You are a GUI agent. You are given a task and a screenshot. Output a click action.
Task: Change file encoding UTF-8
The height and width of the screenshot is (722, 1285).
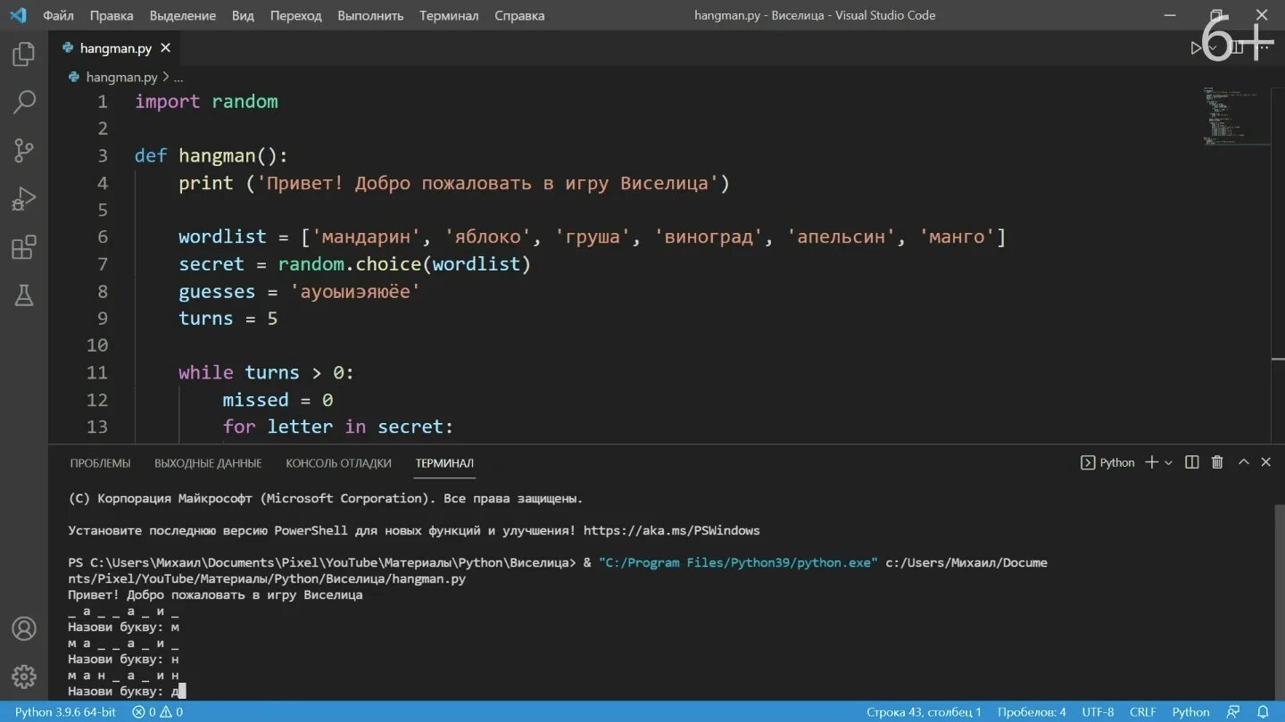(1098, 712)
